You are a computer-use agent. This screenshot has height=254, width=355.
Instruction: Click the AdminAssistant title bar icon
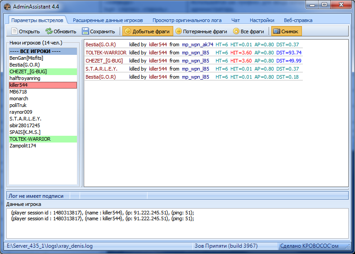click(x=7, y=7)
